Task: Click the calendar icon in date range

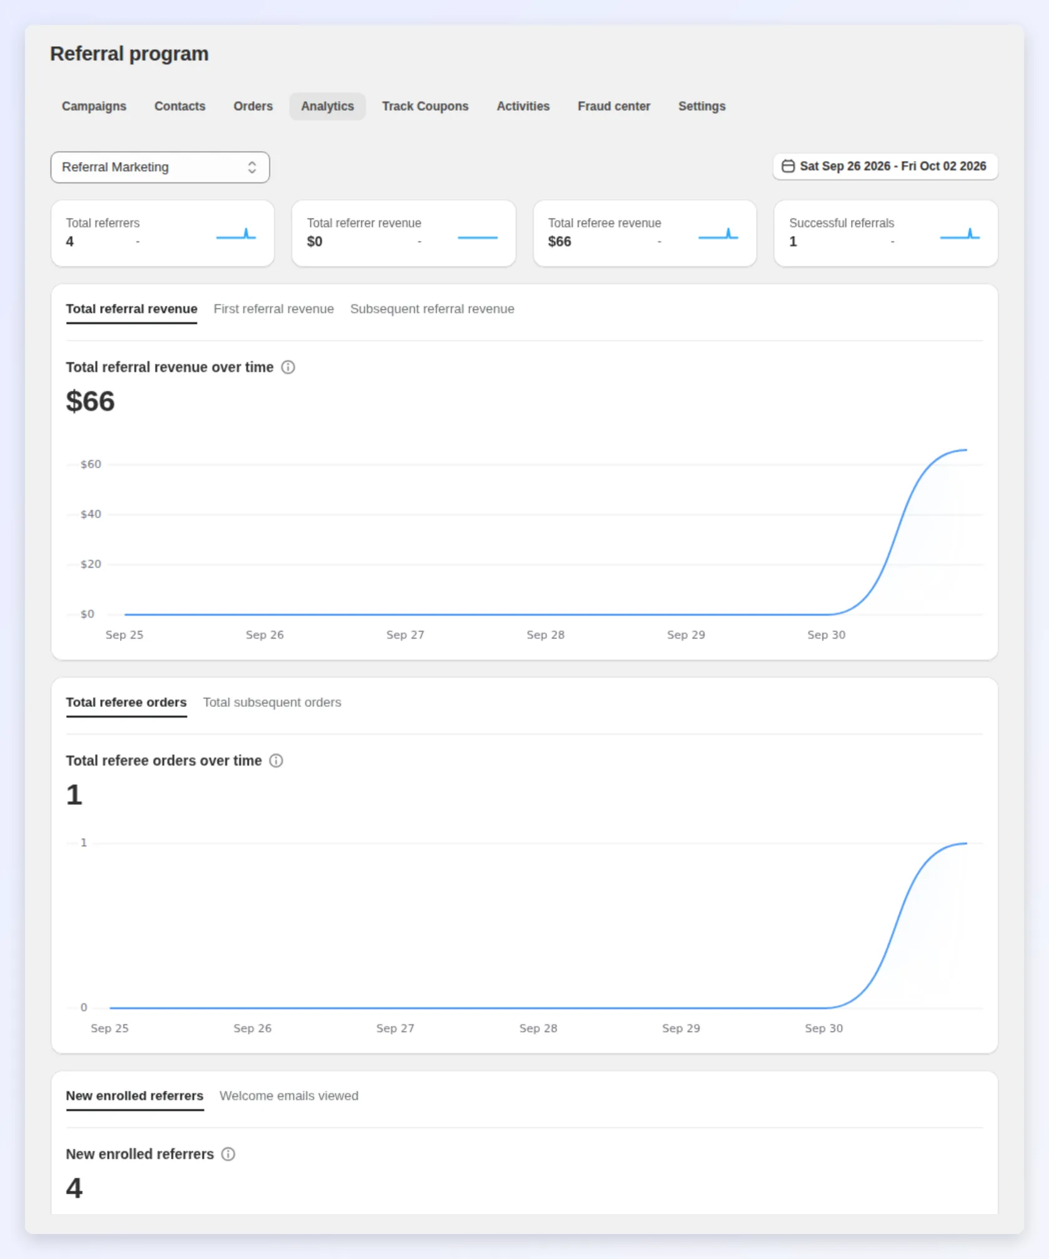Action: [x=788, y=166]
